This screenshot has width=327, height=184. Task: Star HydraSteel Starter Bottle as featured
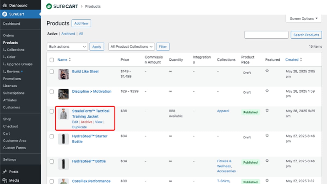(x=267, y=135)
